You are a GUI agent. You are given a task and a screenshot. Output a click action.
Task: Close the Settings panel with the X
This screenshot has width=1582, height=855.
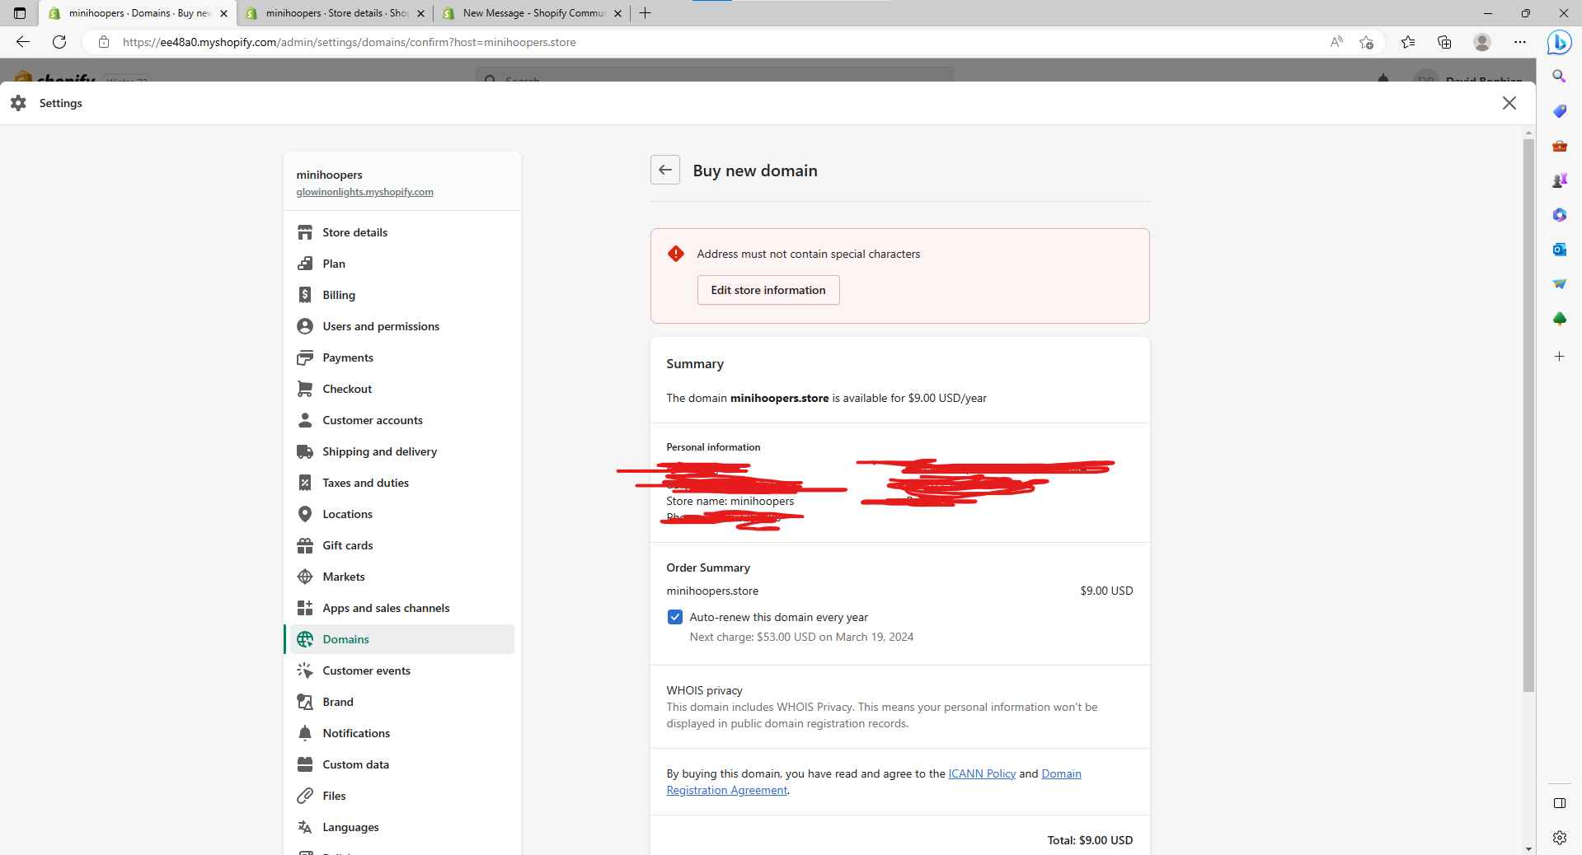1509,103
